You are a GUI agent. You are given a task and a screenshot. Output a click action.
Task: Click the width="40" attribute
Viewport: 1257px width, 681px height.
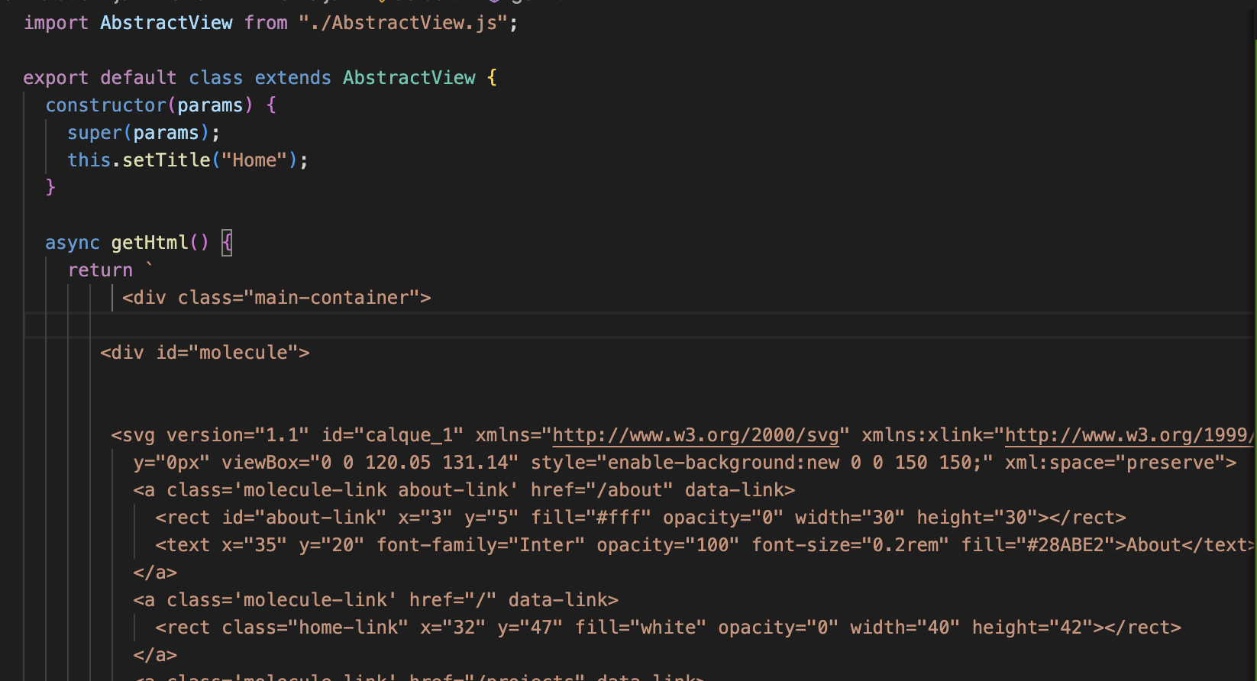click(x=905, y=628)
